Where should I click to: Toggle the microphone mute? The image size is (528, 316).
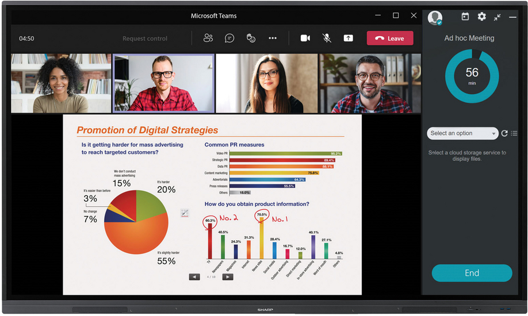(x=327, y=38)
